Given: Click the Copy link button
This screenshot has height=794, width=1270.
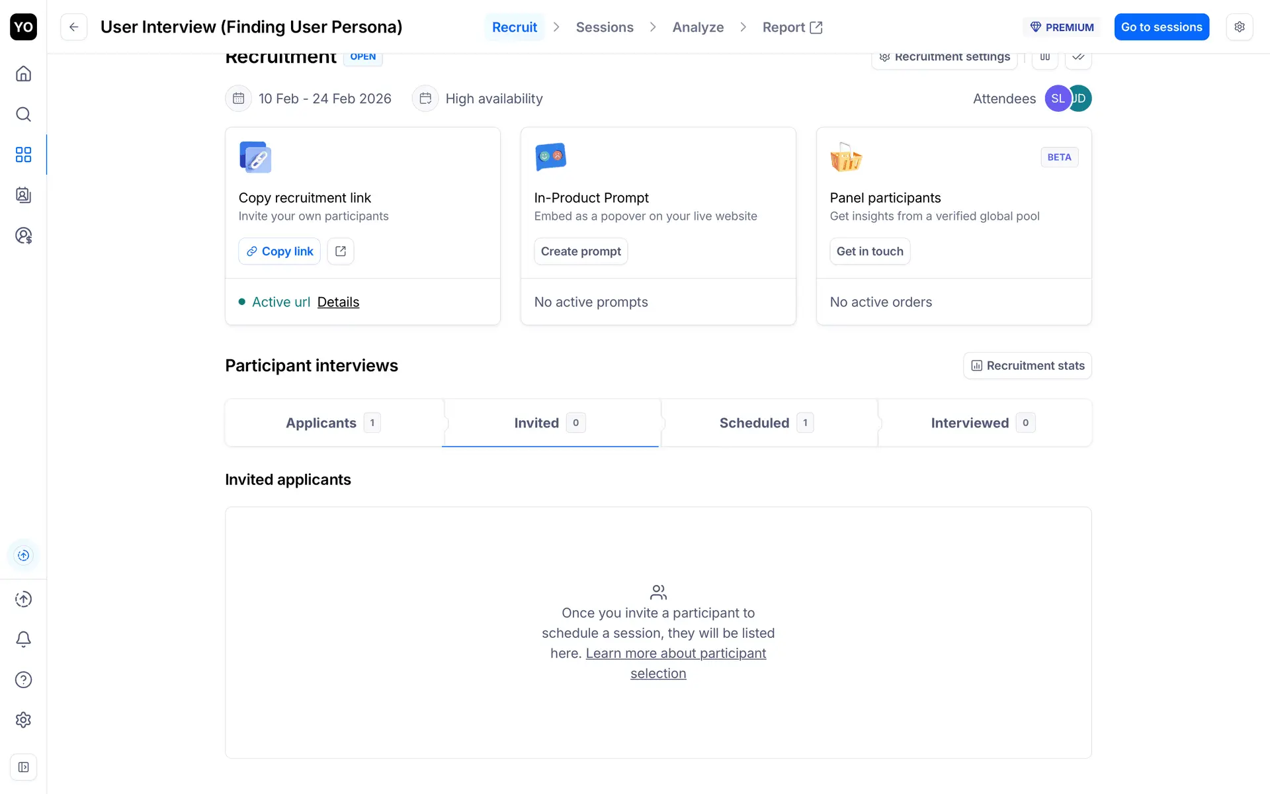Looking at the screenshot, I should click(x=279, y=251).
